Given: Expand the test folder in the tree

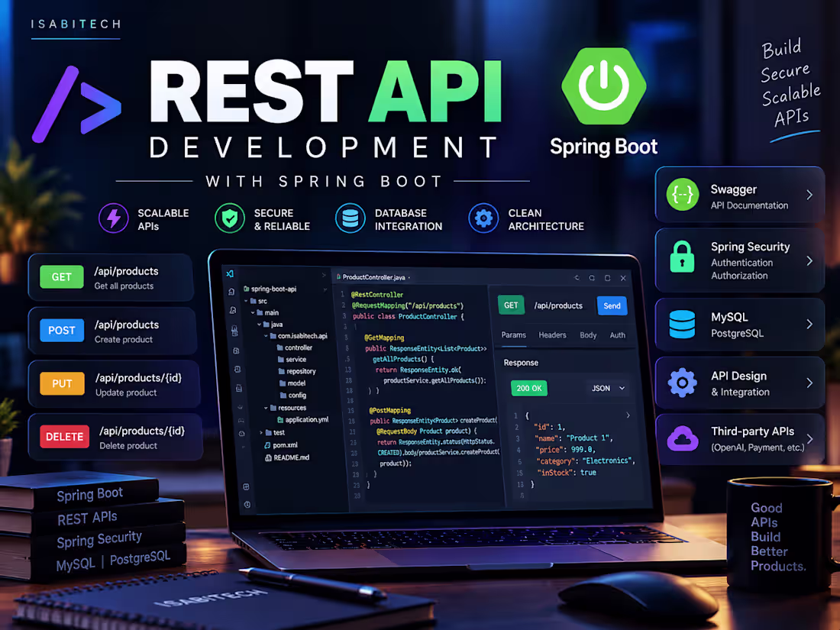Looking at the screenshot, I should click(x=261, y=433).
